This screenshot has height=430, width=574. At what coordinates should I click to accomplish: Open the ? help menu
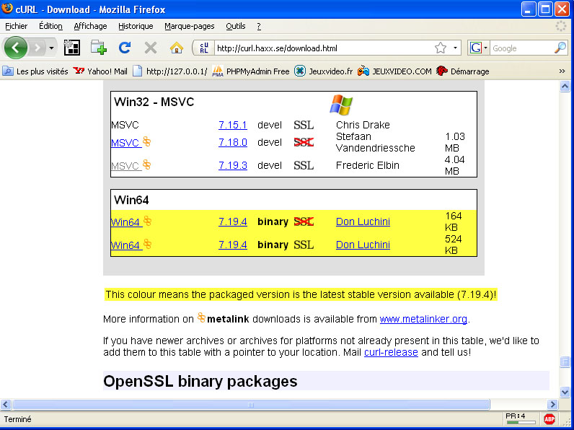259,26
